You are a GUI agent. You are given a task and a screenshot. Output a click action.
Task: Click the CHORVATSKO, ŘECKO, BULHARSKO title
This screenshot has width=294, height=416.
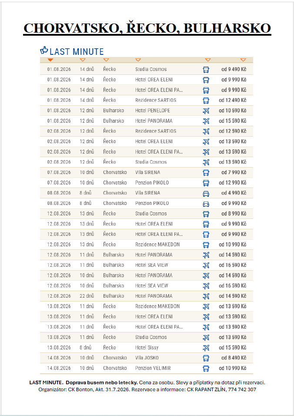click(x=147, y=28)
